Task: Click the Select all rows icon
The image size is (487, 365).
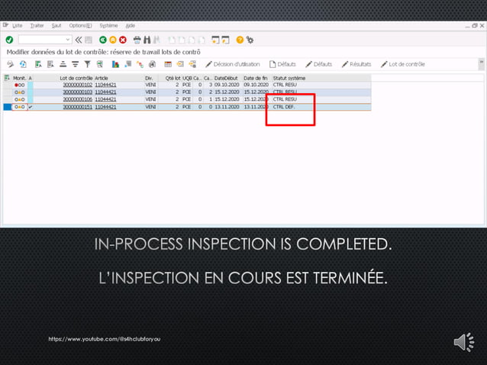Action: (38, 64)
